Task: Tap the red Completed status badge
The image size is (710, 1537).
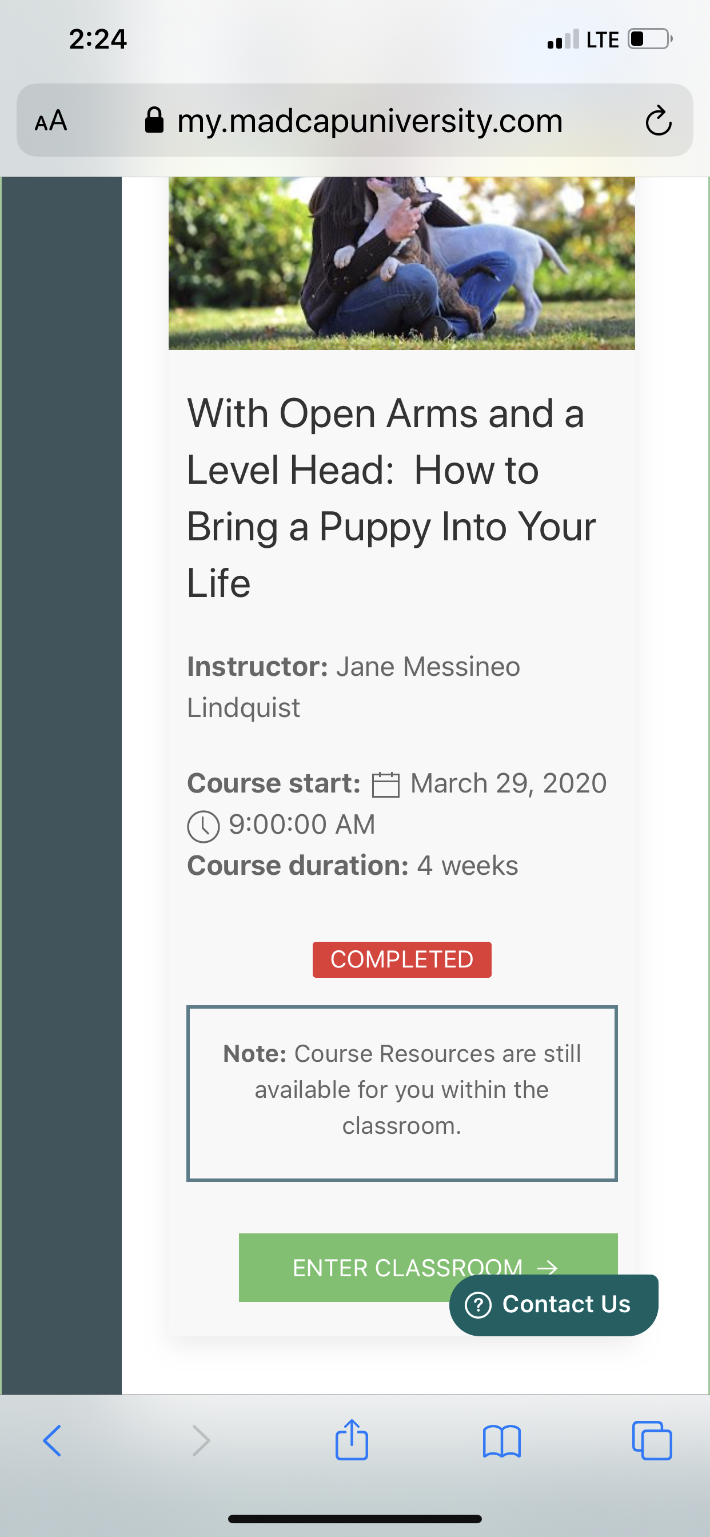Action: [401, 959]
